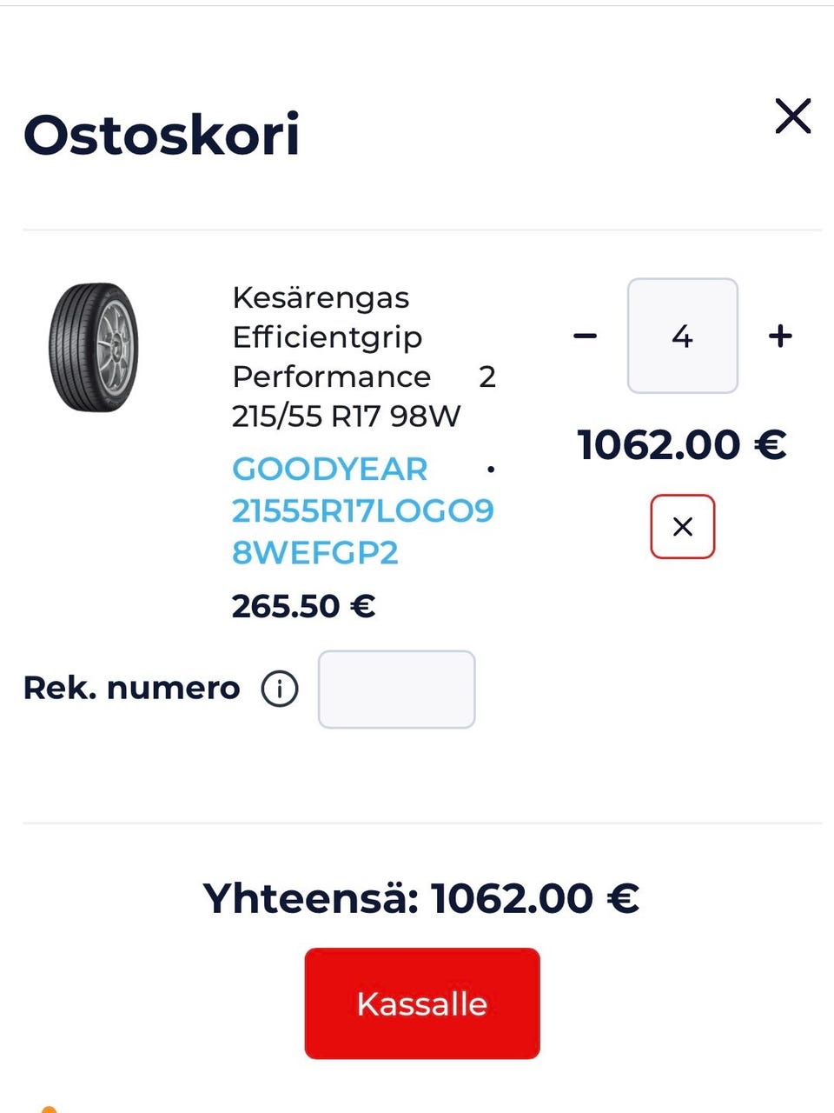Click the Ostoskori heading
The height and width of the screenshot is (1113, 834).
pos(162,136)
